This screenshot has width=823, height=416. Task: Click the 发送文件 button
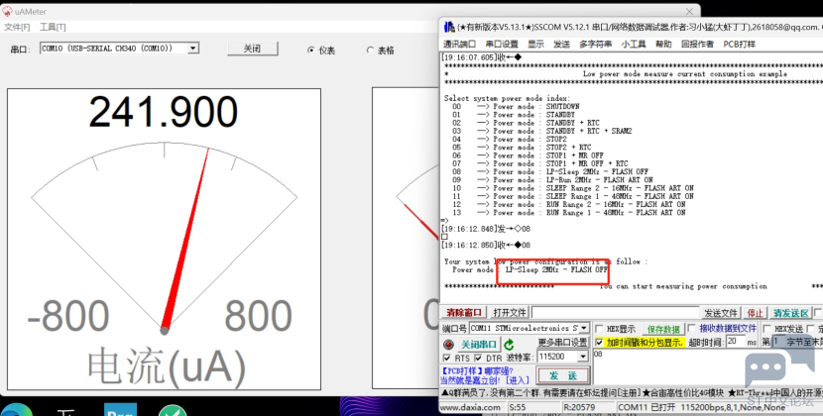721,313
